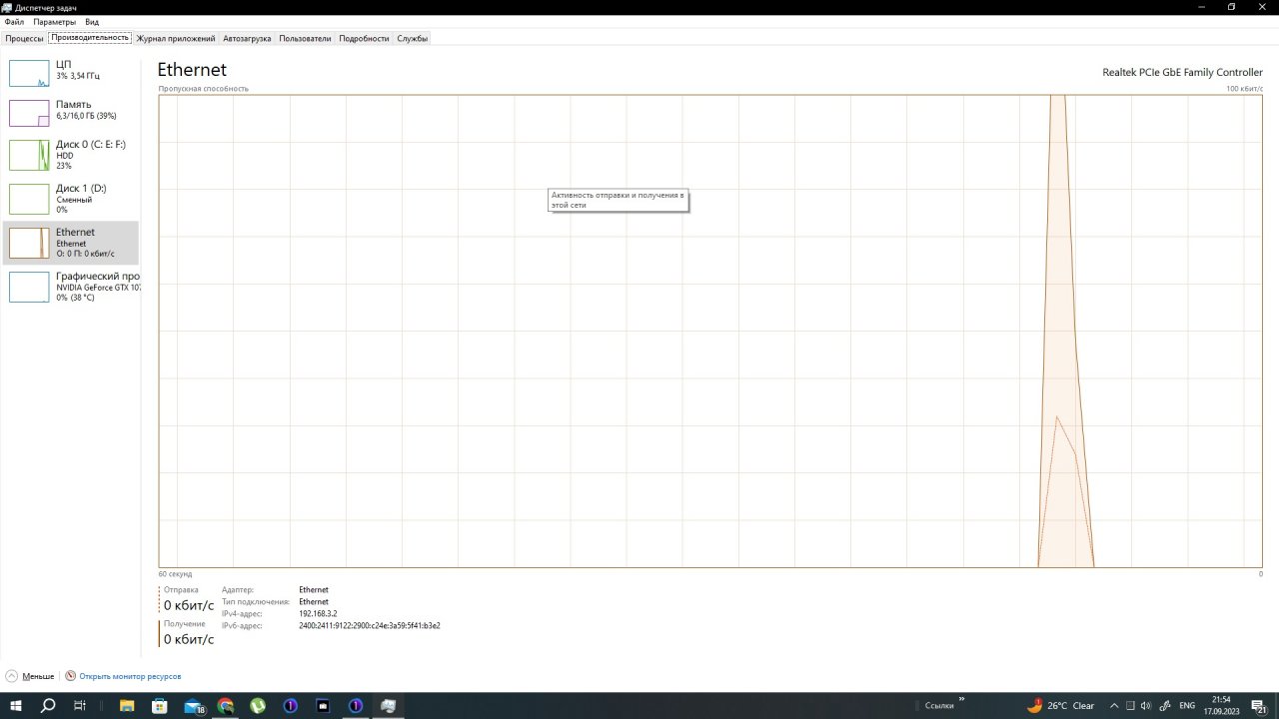Switch to the Журнал приложений tab
1279x719 pixels.
[176, 38]
